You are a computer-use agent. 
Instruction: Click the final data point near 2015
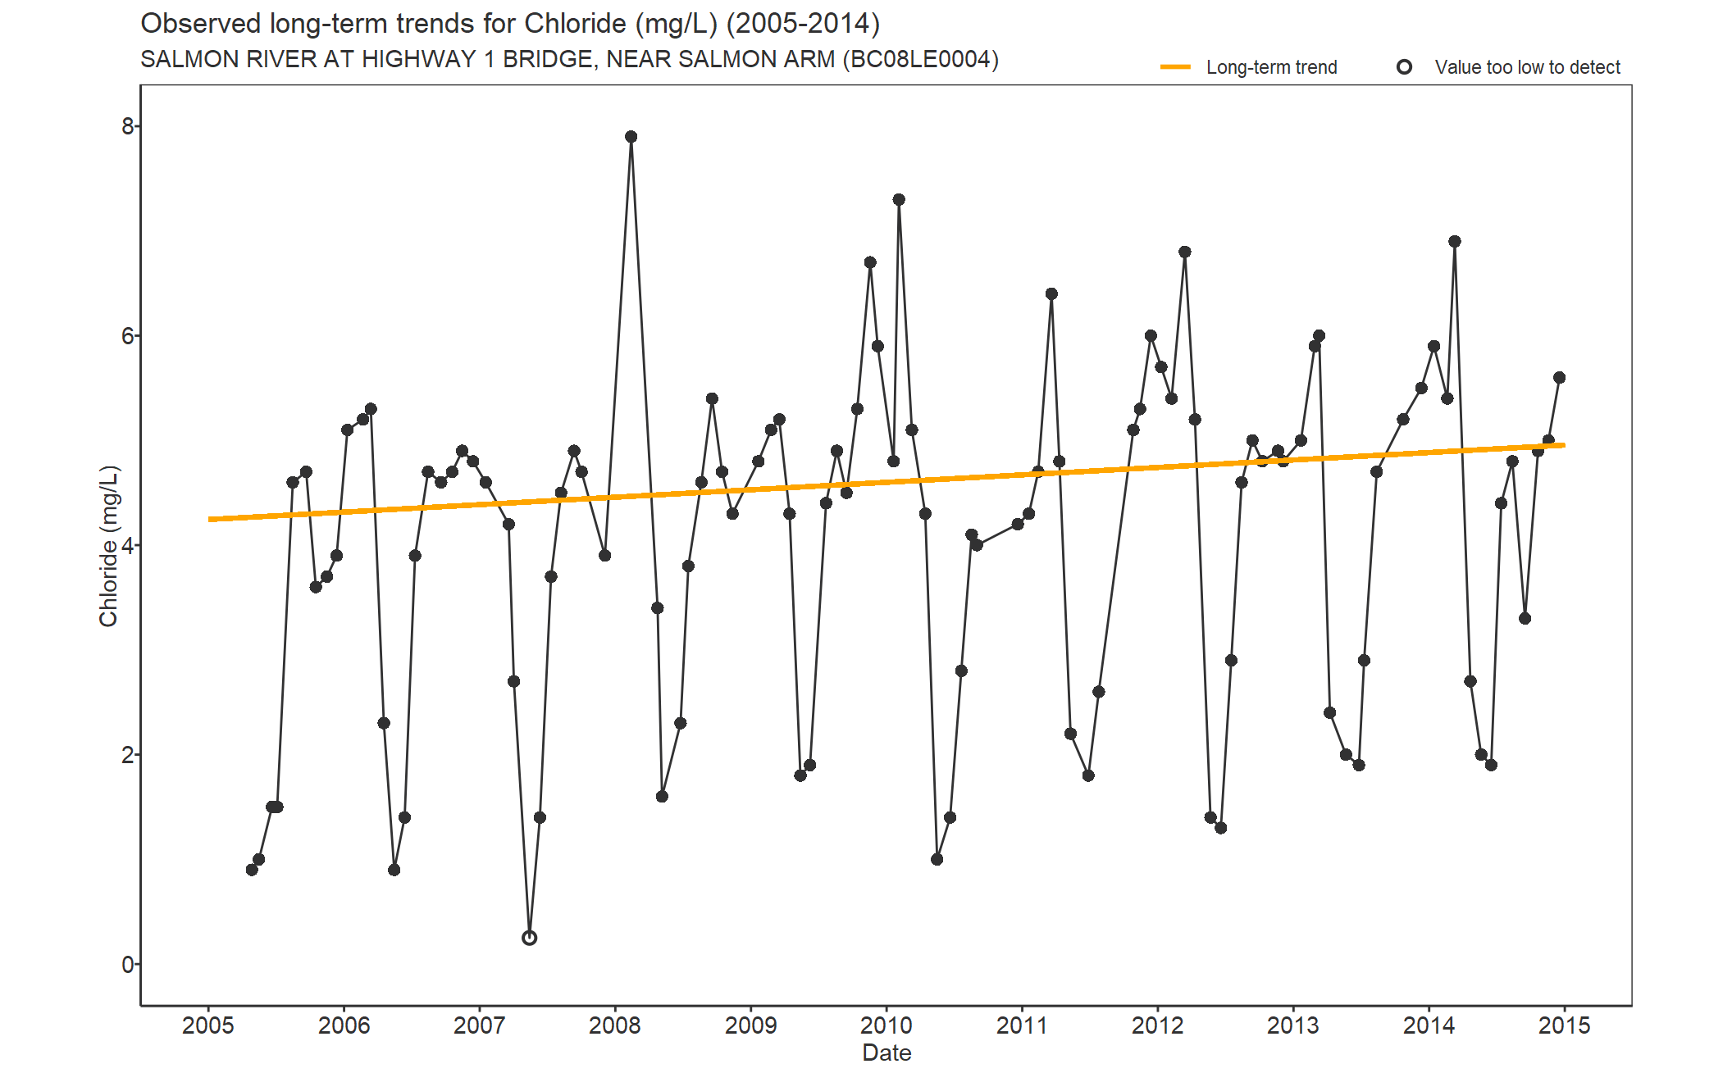(1559, 378)
